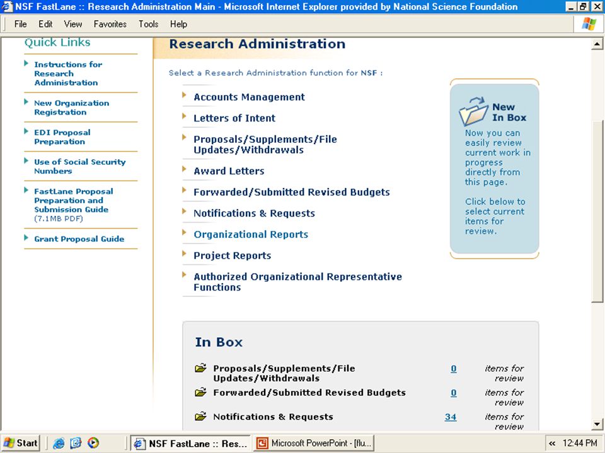Image resolution: width=605 pixels, height=453 pixels.
Task: Open Accounts Management function
Action: (250, 97)
